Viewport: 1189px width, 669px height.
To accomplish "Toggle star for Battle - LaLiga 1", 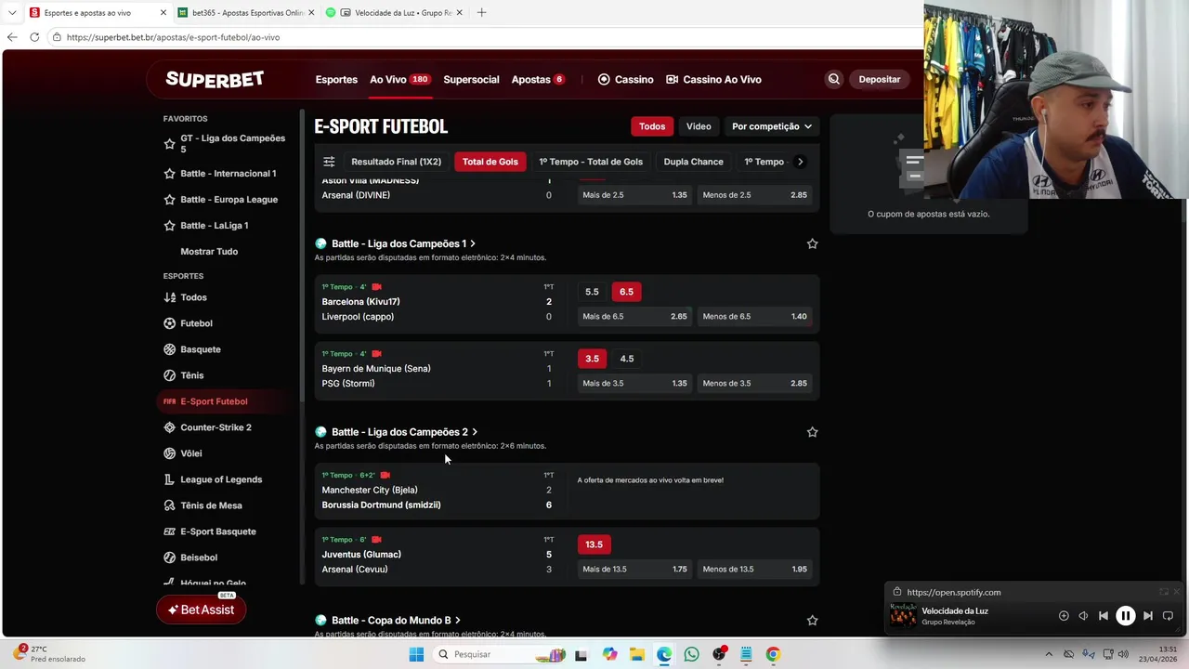I will 169,226.
